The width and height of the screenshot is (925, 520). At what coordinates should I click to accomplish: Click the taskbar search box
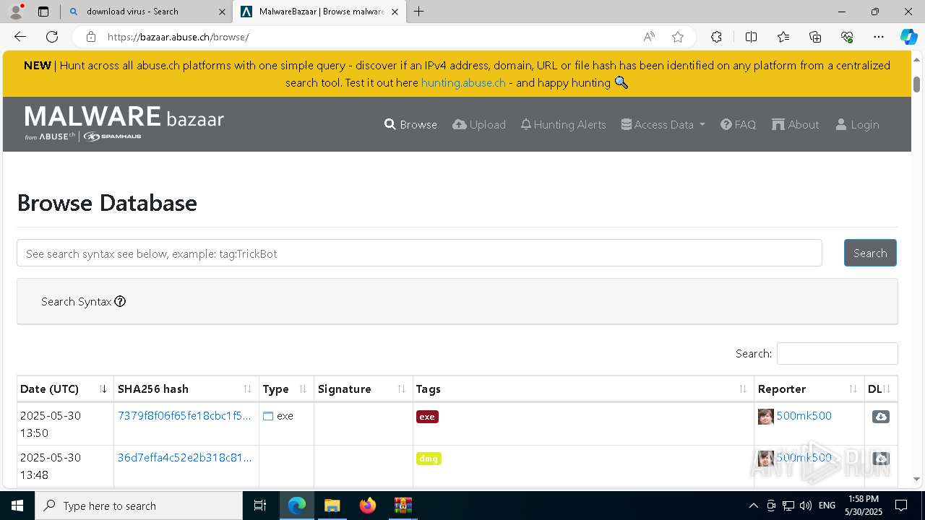pos(139,506)
